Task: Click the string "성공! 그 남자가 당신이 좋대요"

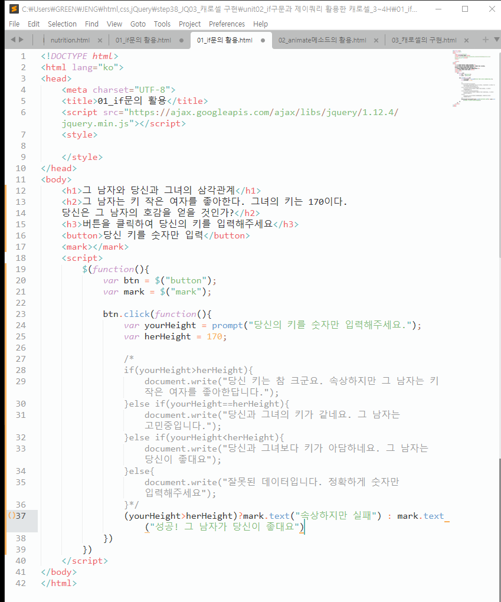Action: tap(225, 526)
